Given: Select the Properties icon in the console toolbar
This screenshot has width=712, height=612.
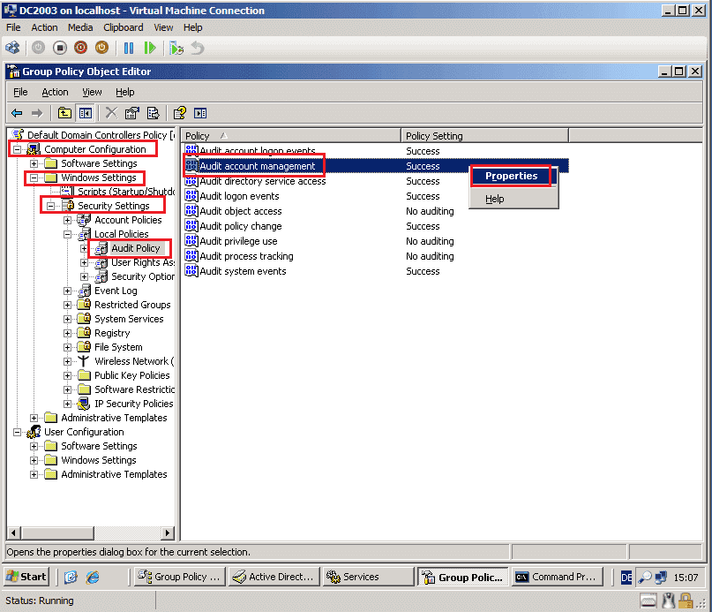Looking at the screenshot, I should pos(132,113).
